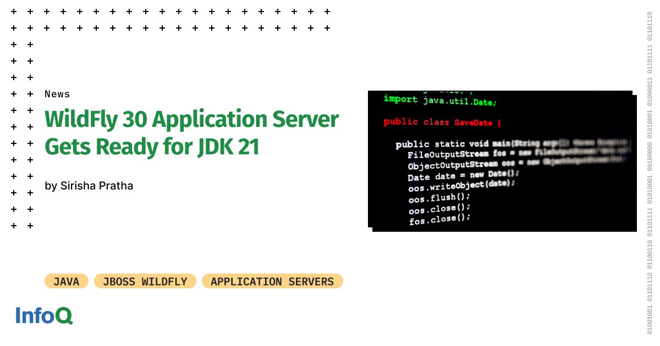Click the 'oos.close();' code line
This screenshot has height=346, width=660.
click(x=439, y=209)
